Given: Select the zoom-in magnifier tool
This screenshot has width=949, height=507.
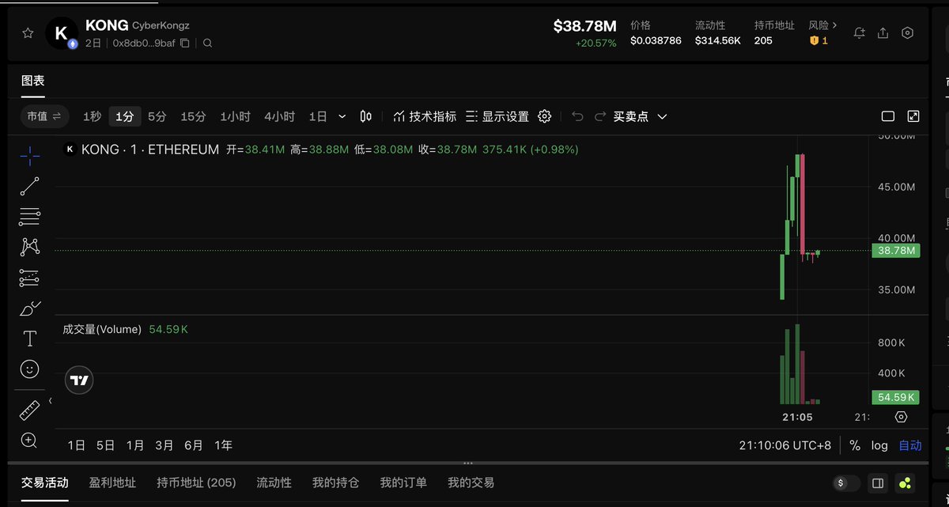Looking at the screenshot, I should coord(29,441).
